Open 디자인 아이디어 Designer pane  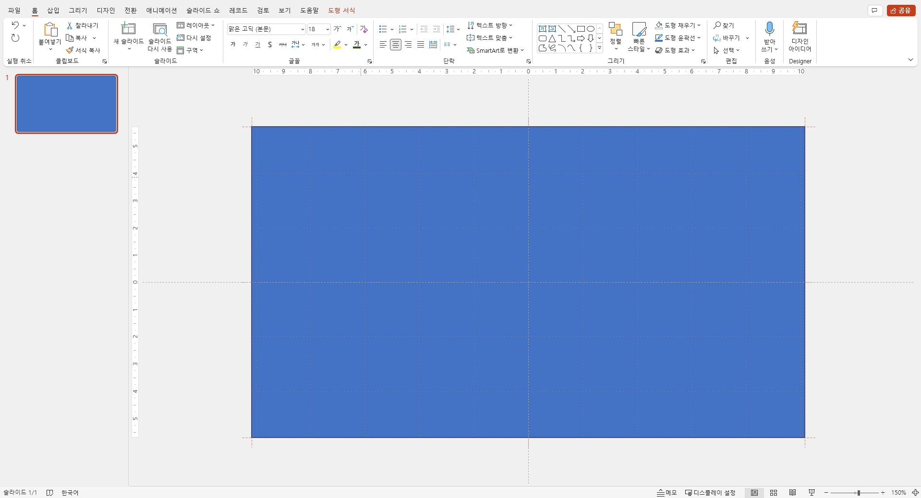(800, 37)
